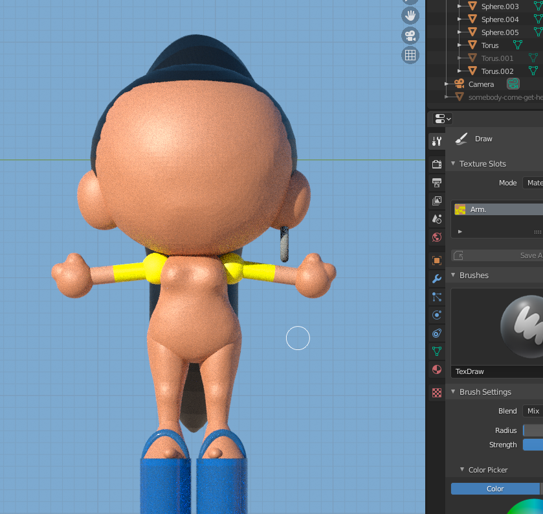Open the Object Constraints tab icon
The width and height of the screenshot is (543, 514).
437,333
